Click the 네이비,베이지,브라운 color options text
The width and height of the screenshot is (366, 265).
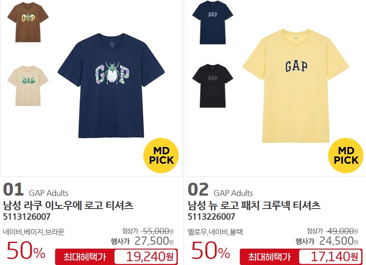click(x=34, y=232)
